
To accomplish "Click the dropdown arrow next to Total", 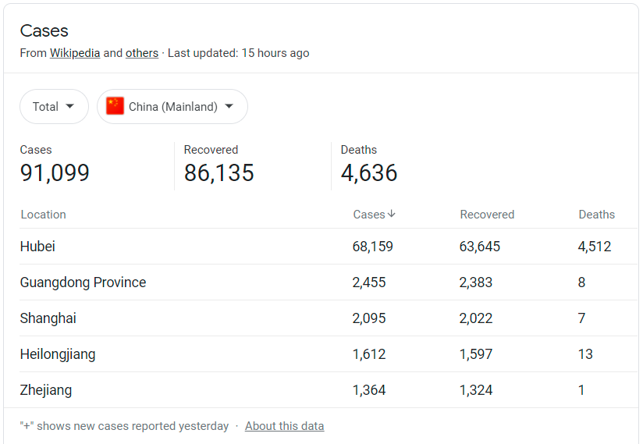I will coord(70,107).
